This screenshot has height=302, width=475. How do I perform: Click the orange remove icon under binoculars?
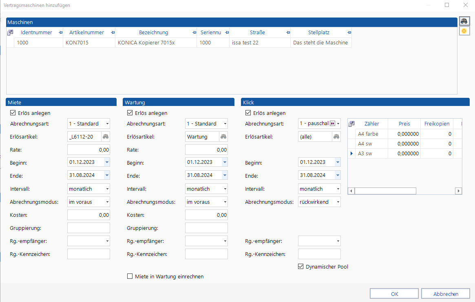(x=464, y=31)
